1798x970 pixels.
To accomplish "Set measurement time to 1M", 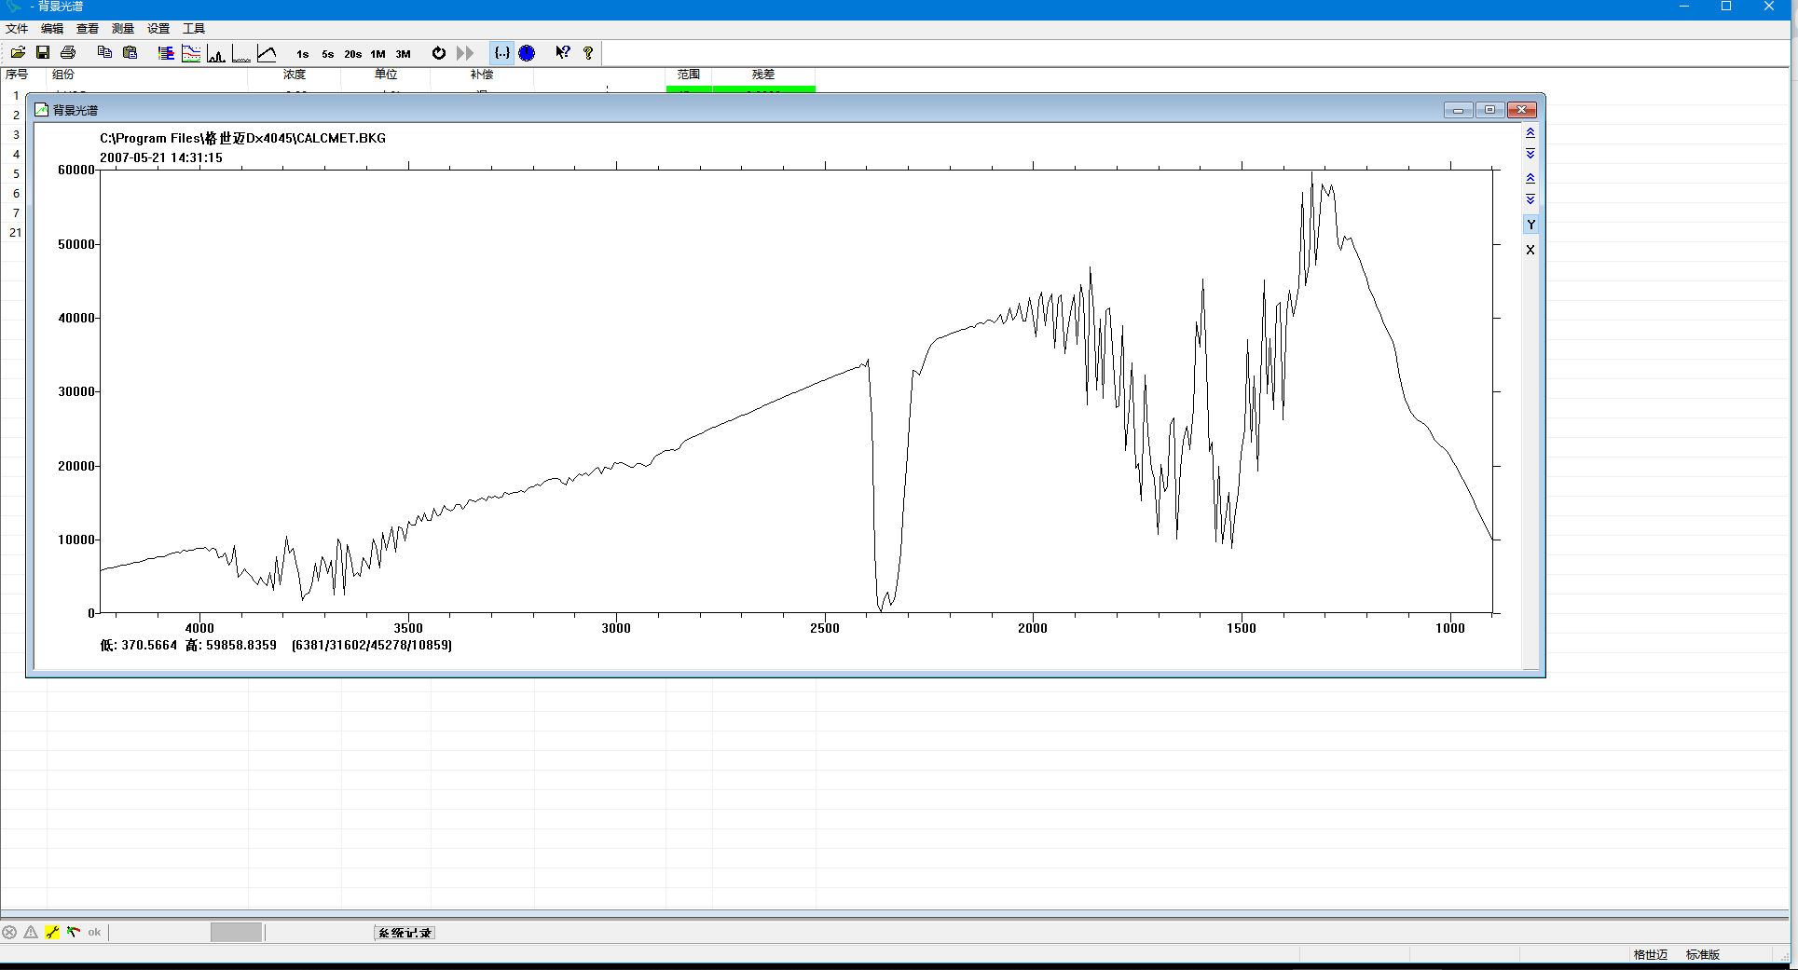I will click(377, 54).
